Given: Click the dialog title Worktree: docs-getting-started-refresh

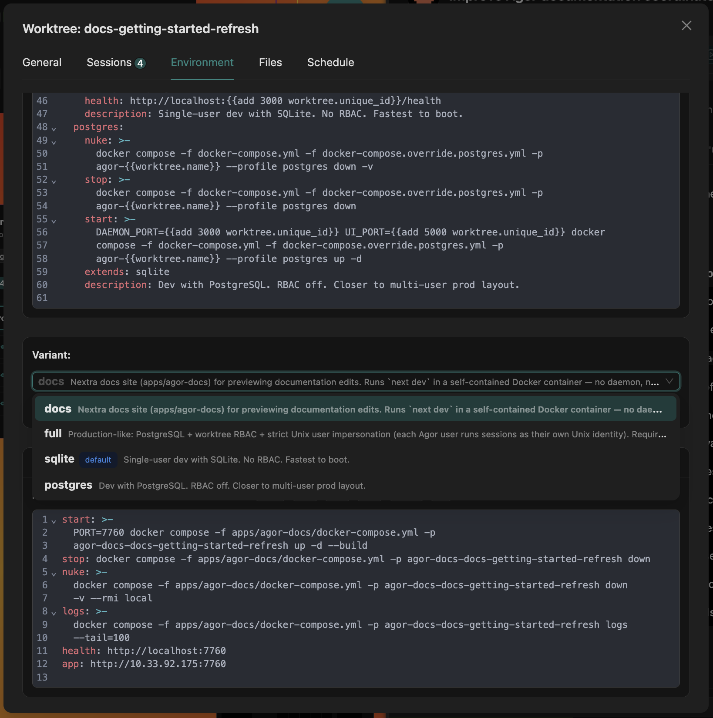Looking at the screenshot, I should (141, 29).
